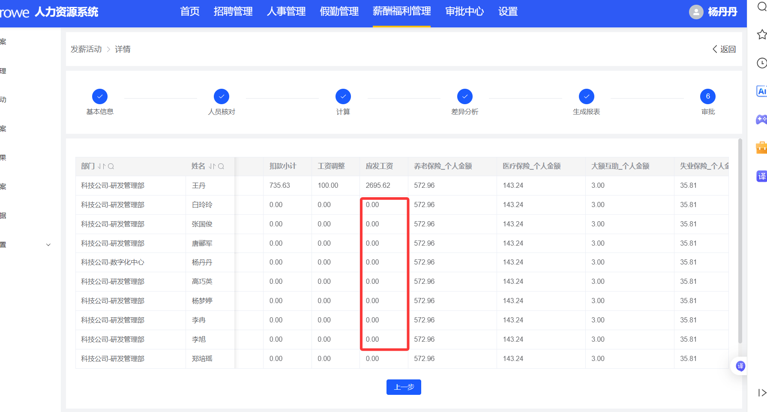Go to the 基本信息 step circle
Viewport: 767px width, 412px height.
(100, 96)
